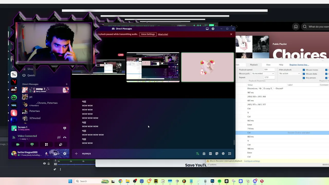Viewport: 329px width, 185px height.
Task: Open Spotify from the taskbar
Action: (x=219, y=181)
